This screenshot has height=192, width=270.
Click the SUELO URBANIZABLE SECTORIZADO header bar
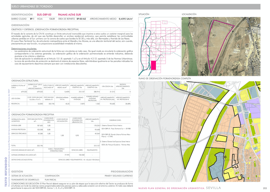click(x=135, y=6)
